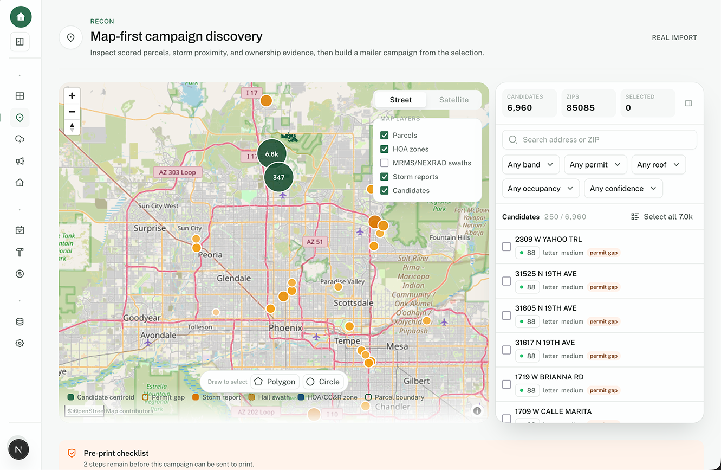Viewport: 721px width, 470px height.
Task: Click the Storm report legend swatch
Action: click(196, 397)
